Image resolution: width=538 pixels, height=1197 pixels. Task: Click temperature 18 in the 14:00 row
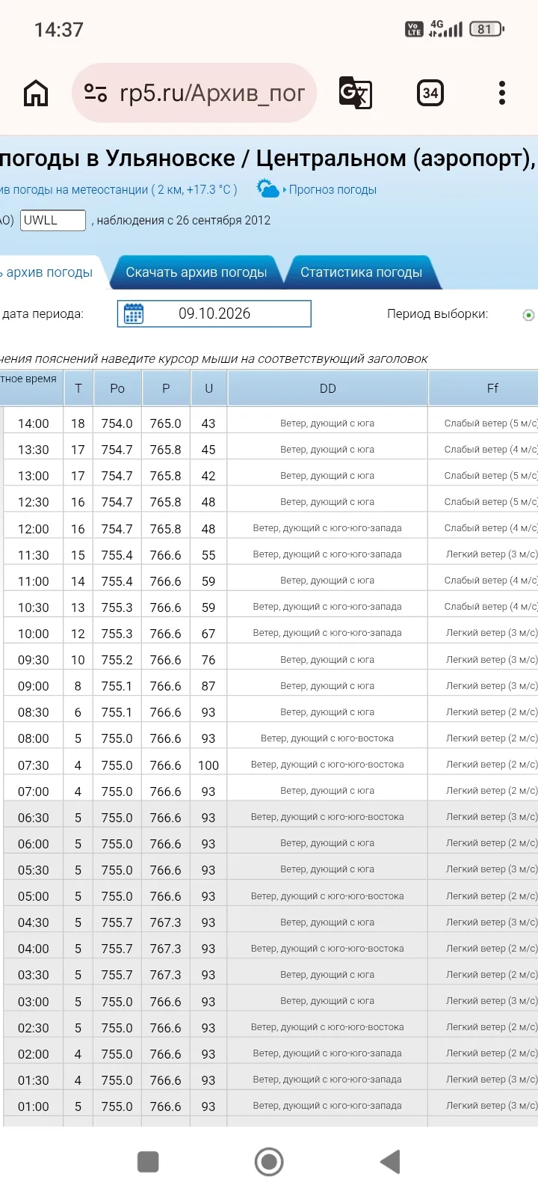[78, 423]
